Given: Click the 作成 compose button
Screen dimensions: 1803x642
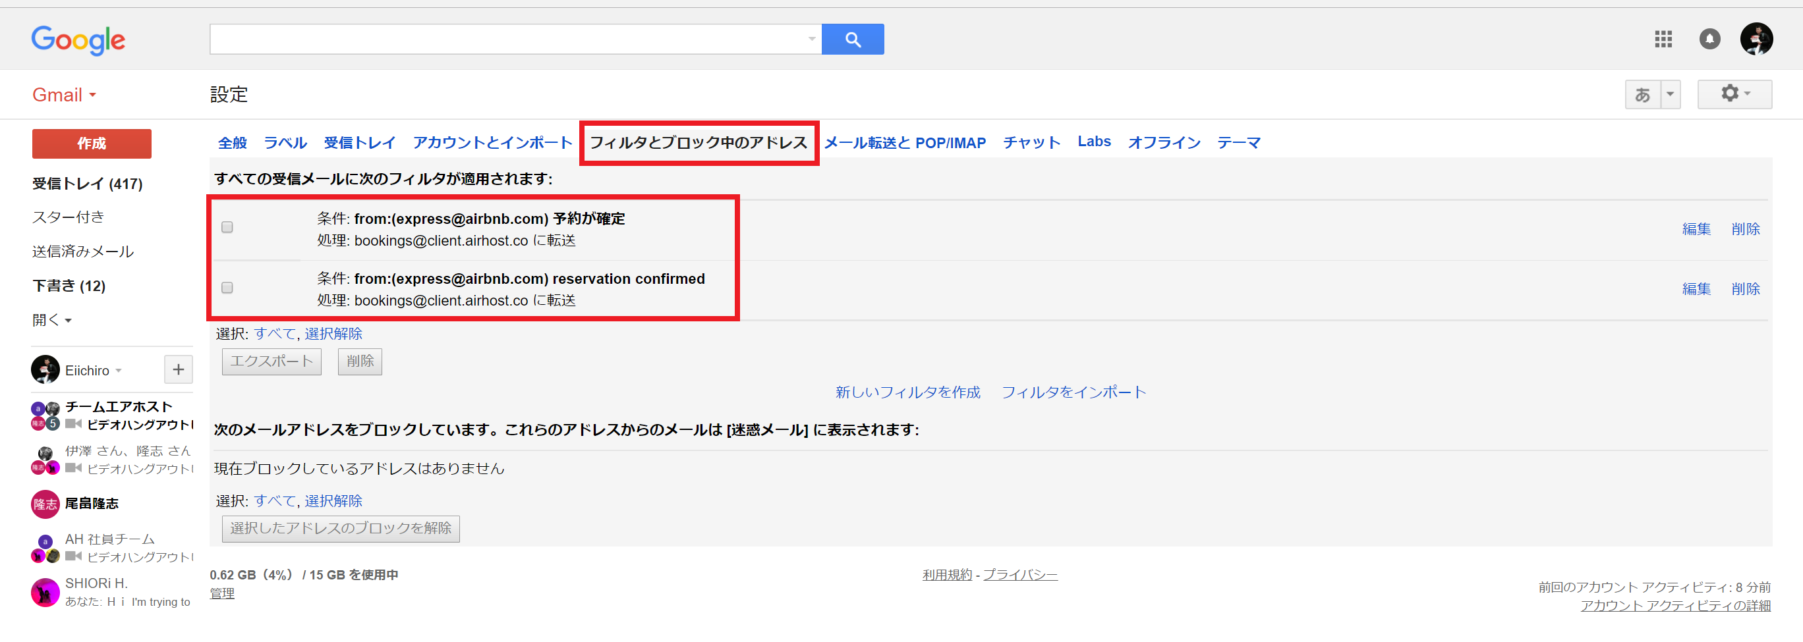Looking at the screenshot, I should pyautogui.click(x=92, y=144).
